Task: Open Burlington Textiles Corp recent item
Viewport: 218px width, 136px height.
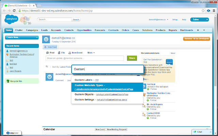Action: coord(22,55)
